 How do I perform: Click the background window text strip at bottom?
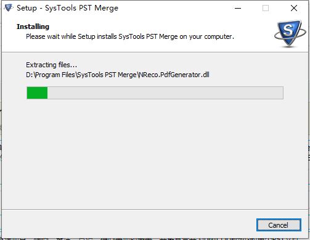click(155, 239)
